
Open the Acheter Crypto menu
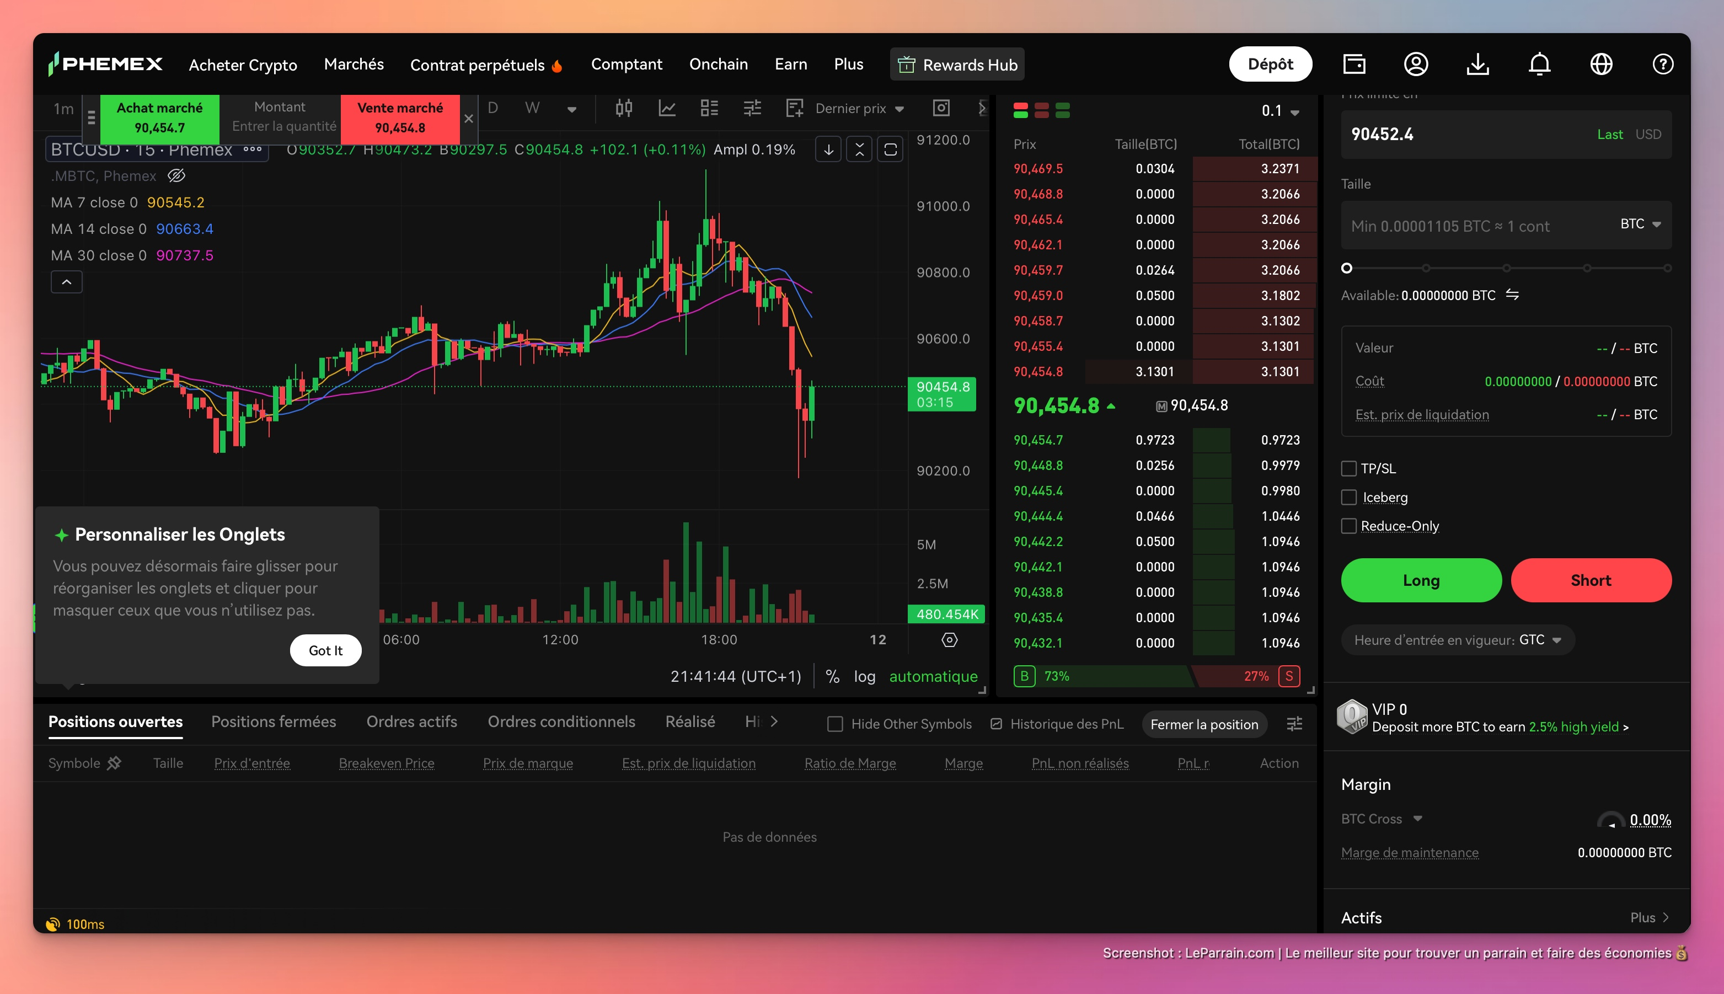[243, 65]
